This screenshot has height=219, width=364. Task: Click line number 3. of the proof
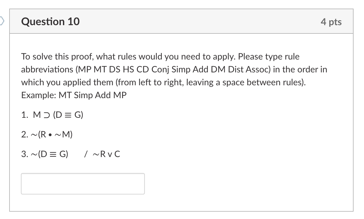click(25, 154)
